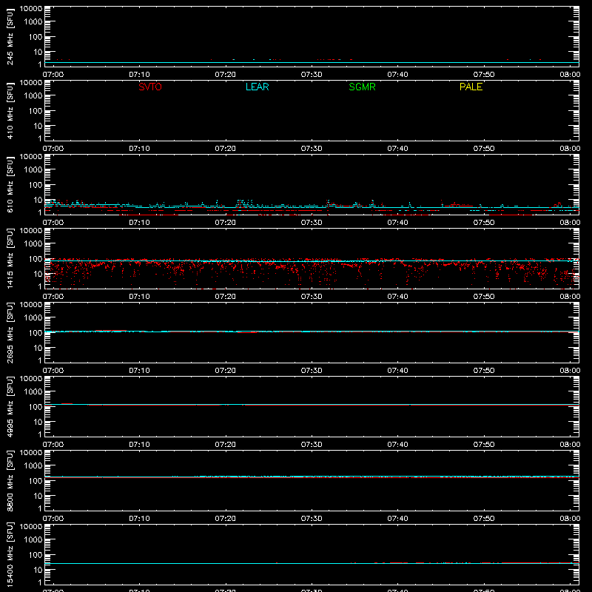
Task: Click the cyan baseline trace in 245 MHz panel
Action: click(x=312, y=62)
